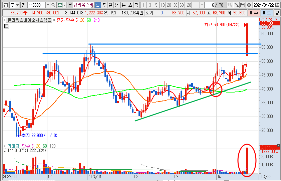Image resolution: width=281 pixels, height=181 pixels.
Task: Click the save chart floppy disk icon
Action: [243, 5]
